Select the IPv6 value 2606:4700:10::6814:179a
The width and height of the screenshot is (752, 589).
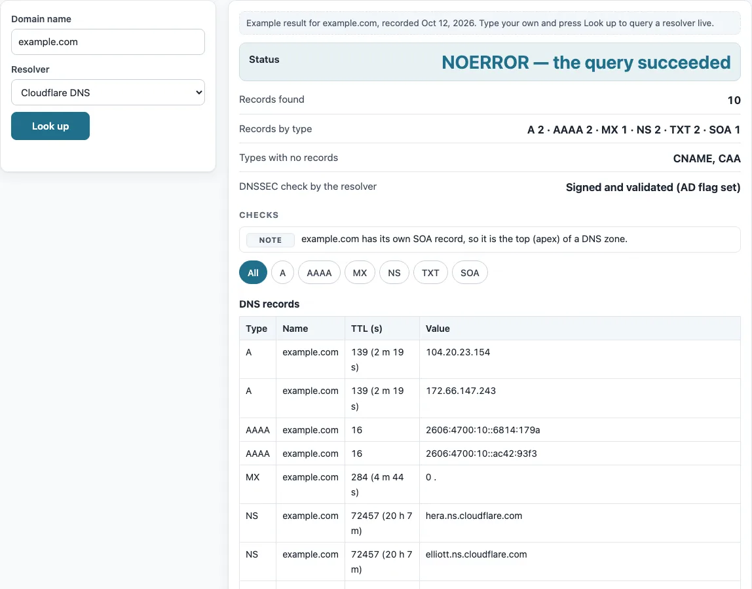[x=483, y=430]
